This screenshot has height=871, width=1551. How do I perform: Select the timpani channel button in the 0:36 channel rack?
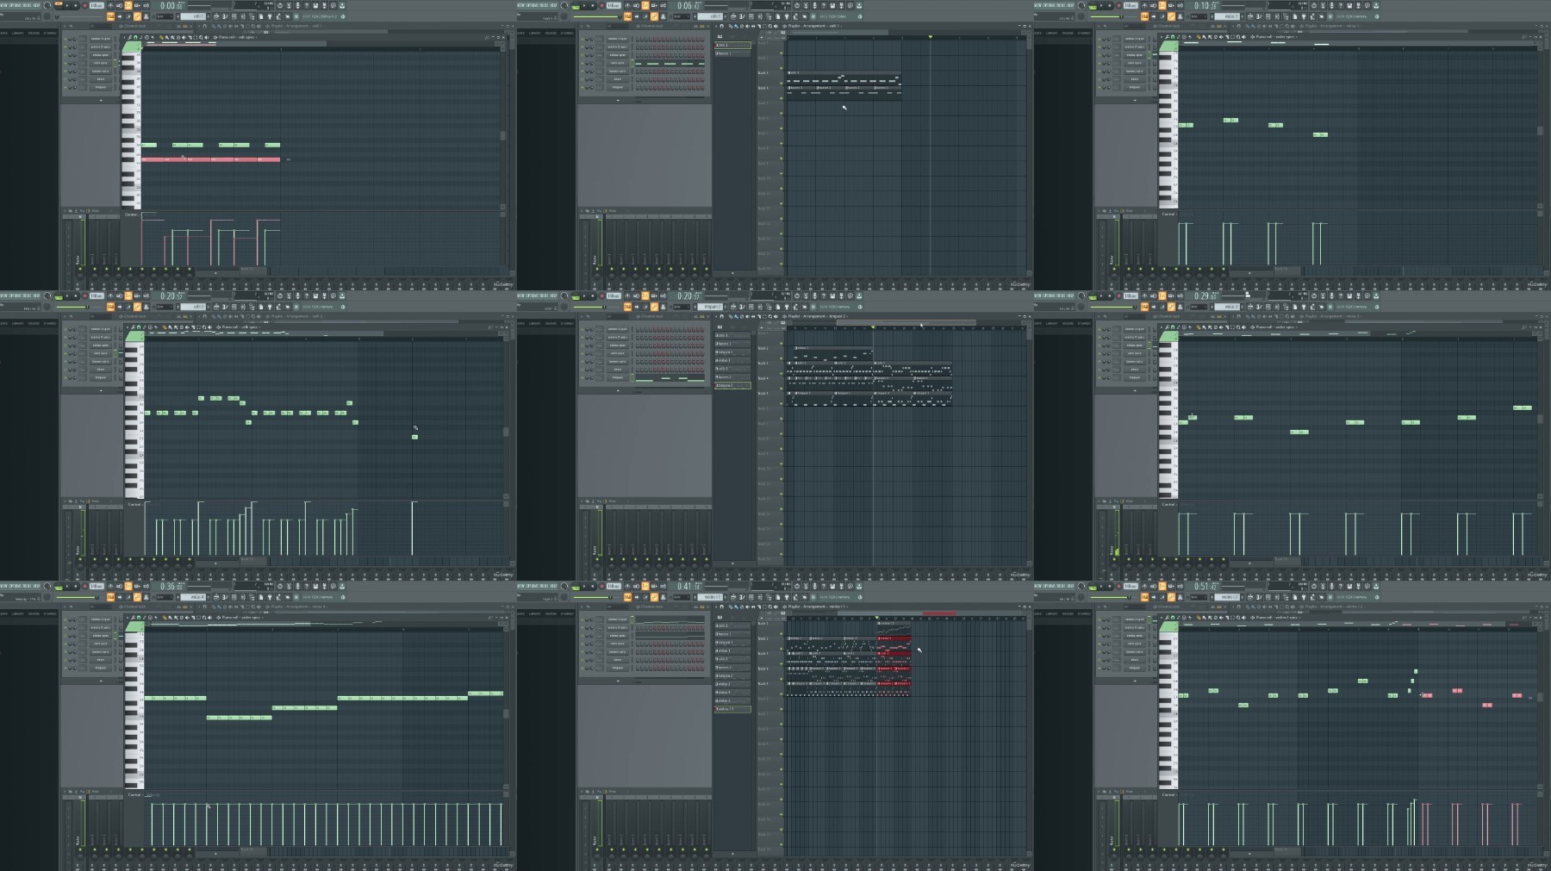point(100,668)
